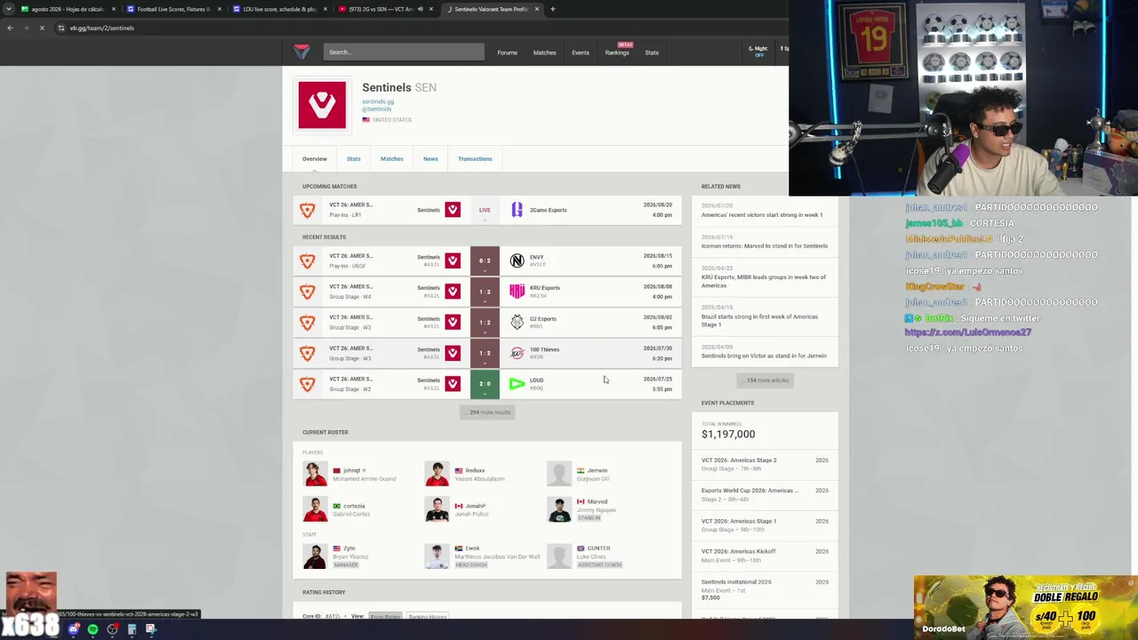
Task: Open Marved's player profile photo
Action: pyautogui.click(x=559, y=509)
